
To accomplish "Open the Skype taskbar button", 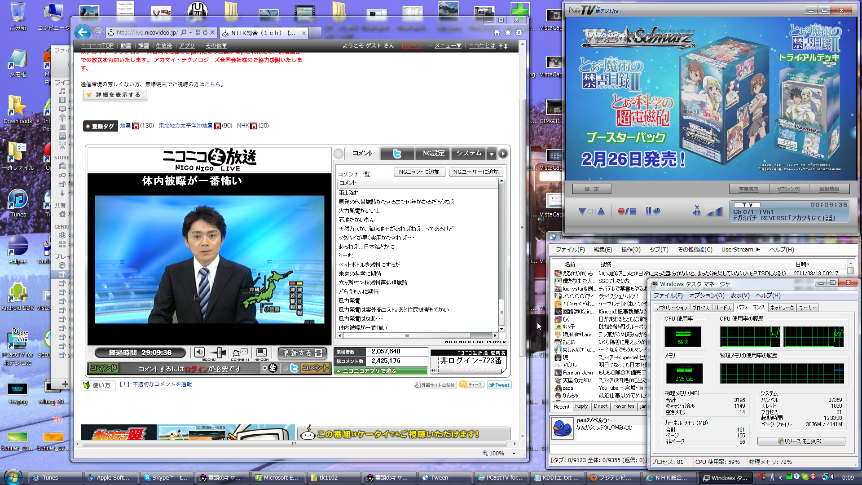I will [167, 478].
